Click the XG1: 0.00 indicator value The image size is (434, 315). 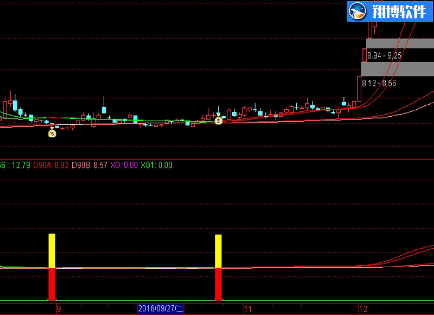156,166
